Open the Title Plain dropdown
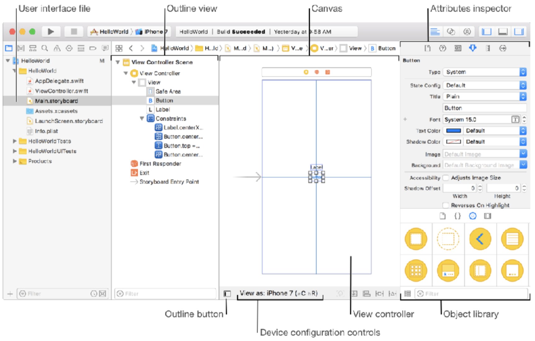535x341 pixels. pyautogui.click(x=484, y=96)
